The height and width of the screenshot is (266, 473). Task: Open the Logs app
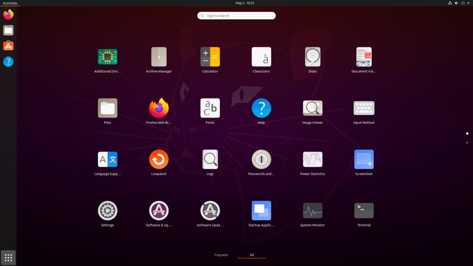[x=210, y=159]
